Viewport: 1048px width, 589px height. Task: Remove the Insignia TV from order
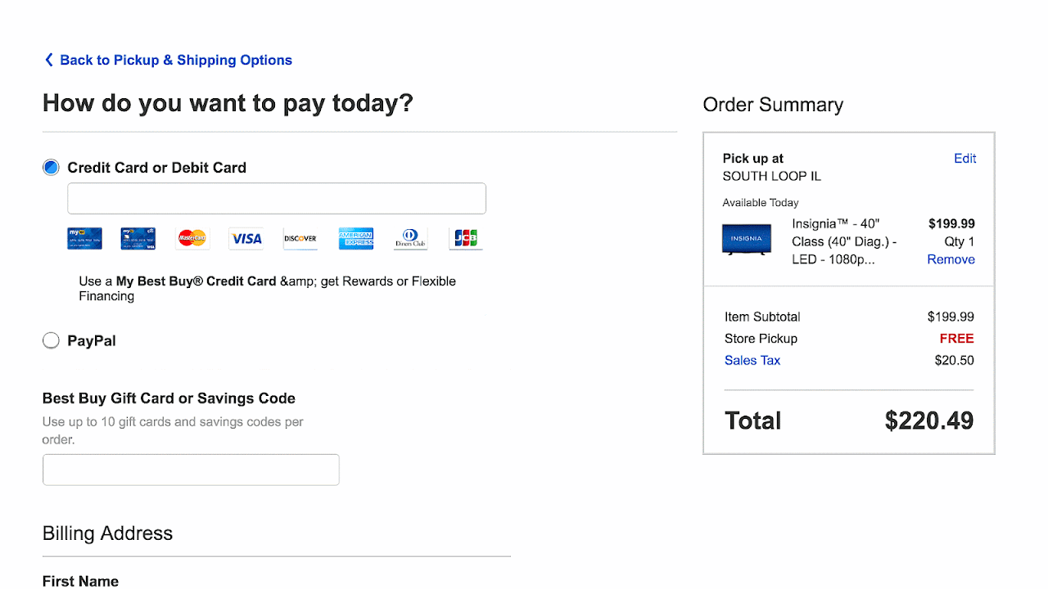coord(951,259)
